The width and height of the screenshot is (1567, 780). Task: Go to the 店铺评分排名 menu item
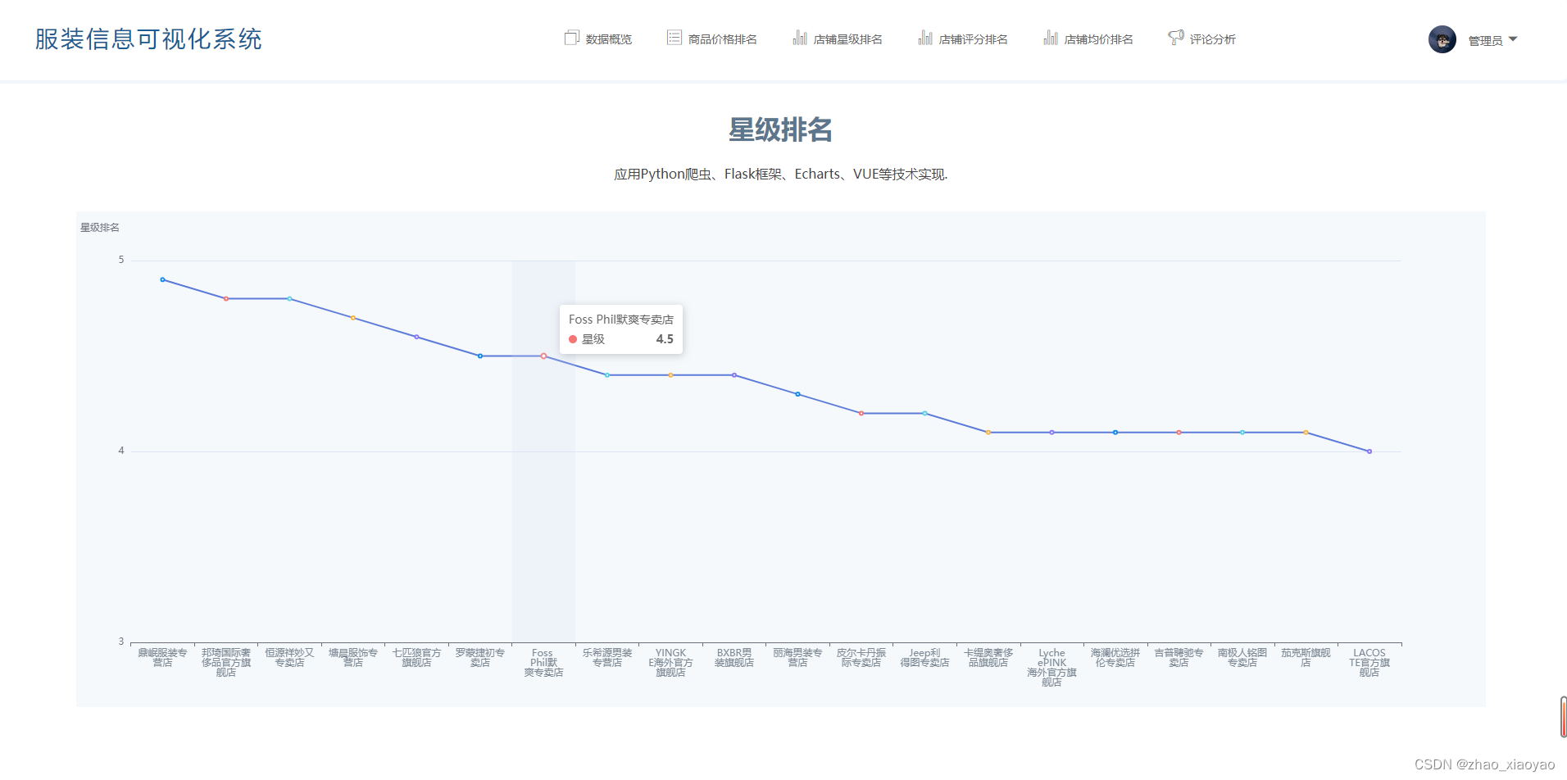coord(963,39)
